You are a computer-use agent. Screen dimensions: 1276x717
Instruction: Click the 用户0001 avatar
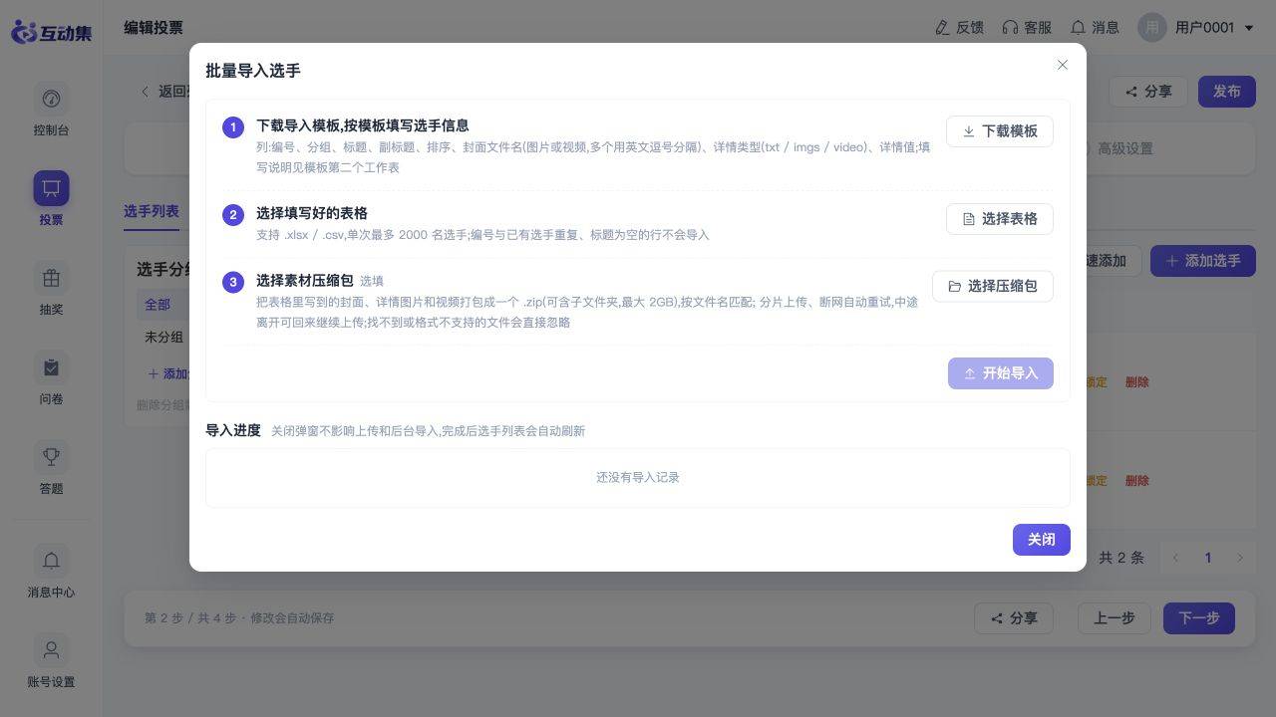point(1152,28)
